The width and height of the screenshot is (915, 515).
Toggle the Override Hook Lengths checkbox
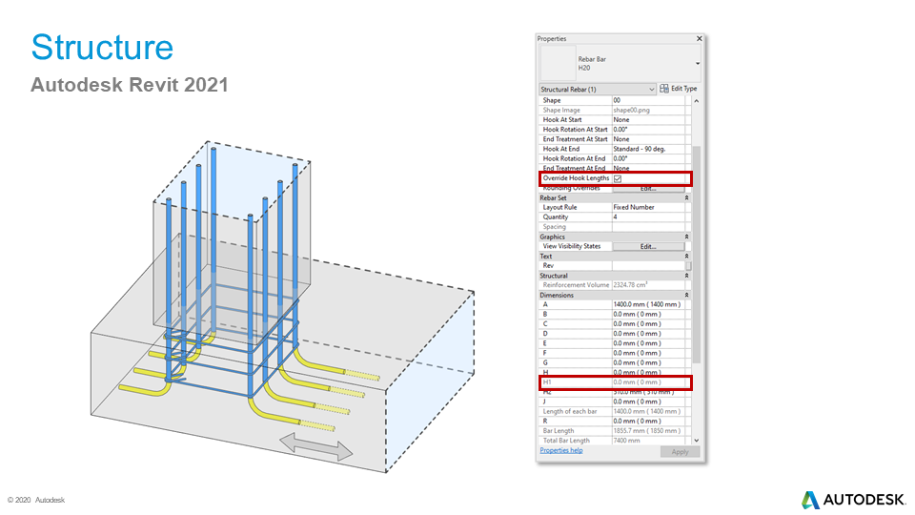pos(618,178)
